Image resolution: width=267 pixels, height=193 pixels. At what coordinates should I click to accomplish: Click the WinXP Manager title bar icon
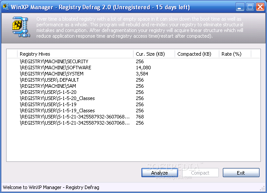click(6, 7)
